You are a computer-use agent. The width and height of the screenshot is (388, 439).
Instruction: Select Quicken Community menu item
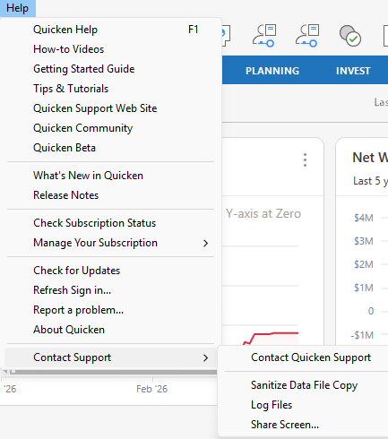point(110,128)
